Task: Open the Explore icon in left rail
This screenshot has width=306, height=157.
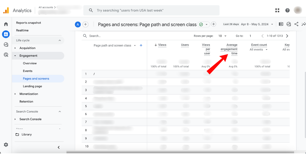Action: click(x=6, y=45)
